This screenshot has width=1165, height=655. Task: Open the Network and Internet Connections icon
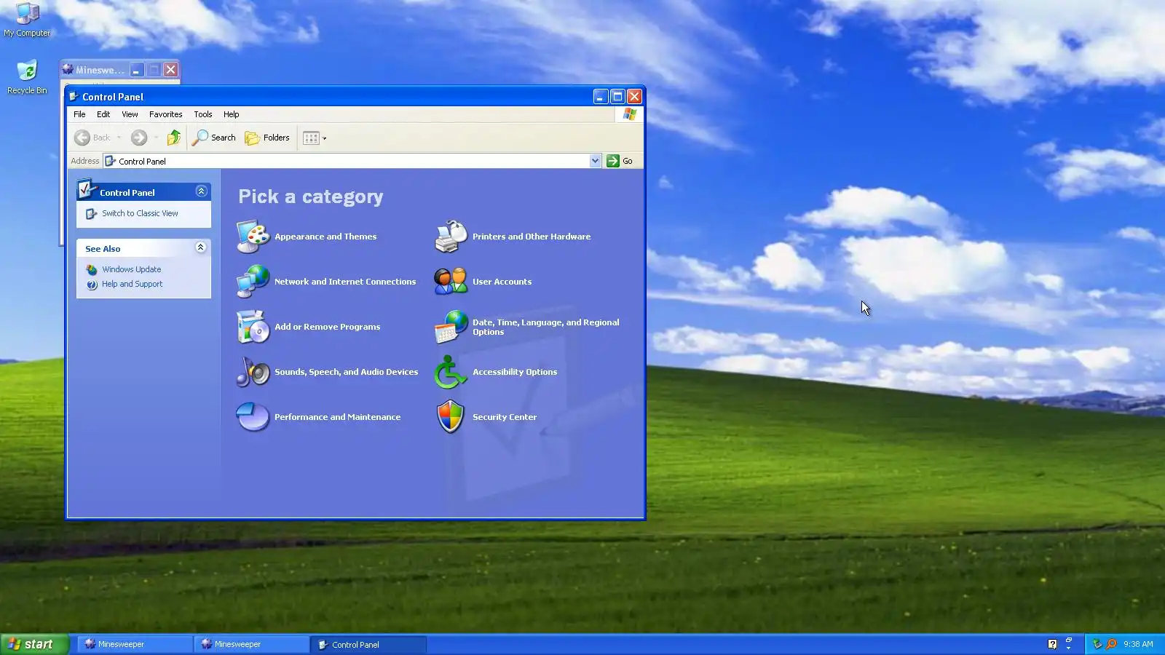253,282
